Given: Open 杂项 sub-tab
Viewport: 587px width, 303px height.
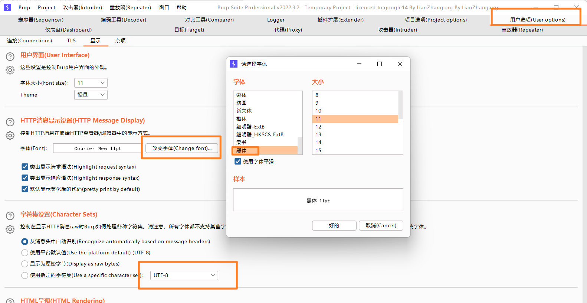Looking at the screenshot, I should pos(120,40).
